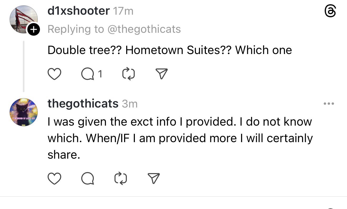Reply to thegothicats' comment
The width and height of the screenshot is (347, 209).
click(88, 179)
